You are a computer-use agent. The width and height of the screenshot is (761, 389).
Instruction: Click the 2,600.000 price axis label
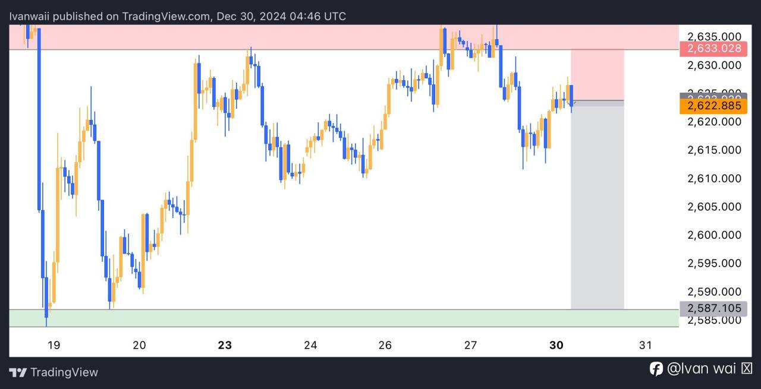pyautogui.click(x=714, y=235)
